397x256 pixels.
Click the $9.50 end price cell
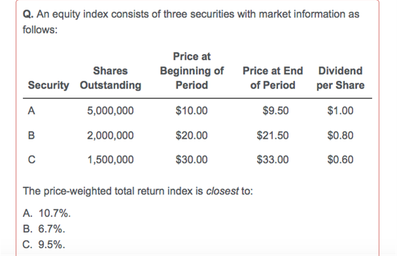pyautogui.click(x=276, y=111)
